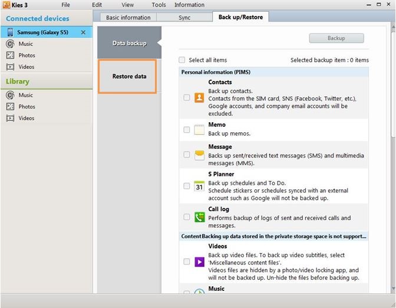Open Photos under Library

pos(27,107)
